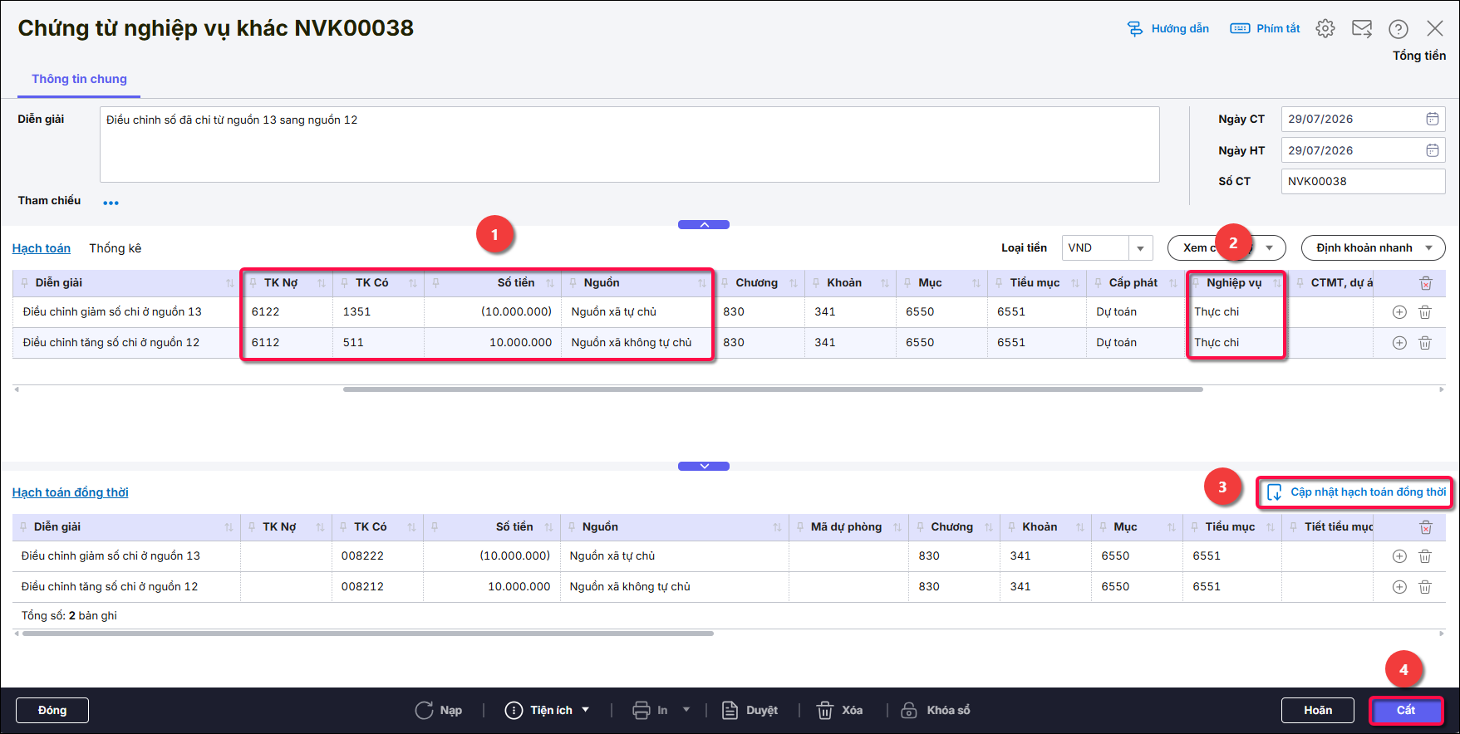Add row after 008212 line in Hạch toán đồng thời
This screenshot has width=1460, height=734.
coord(1399,587)
